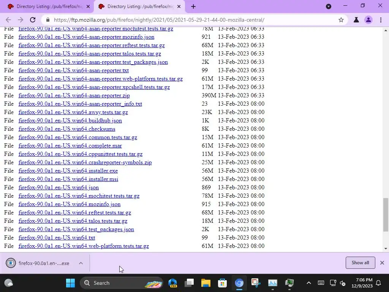Download win64.installer.exe link
389x292 pixels.
coord(68,171)
